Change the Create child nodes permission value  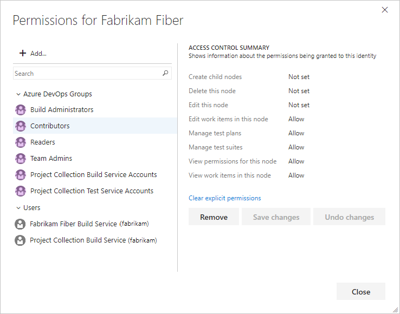pyautogui.click(x=299, y=77)
